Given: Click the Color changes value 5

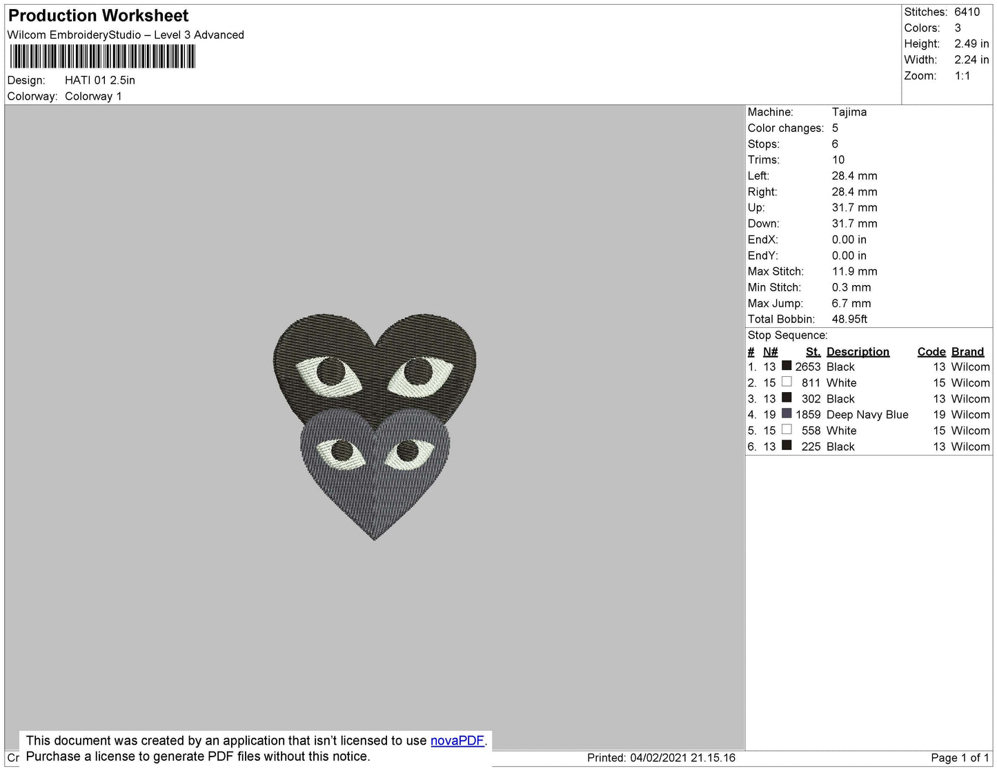Looking at the screenshot, I should tap(835, 128).
